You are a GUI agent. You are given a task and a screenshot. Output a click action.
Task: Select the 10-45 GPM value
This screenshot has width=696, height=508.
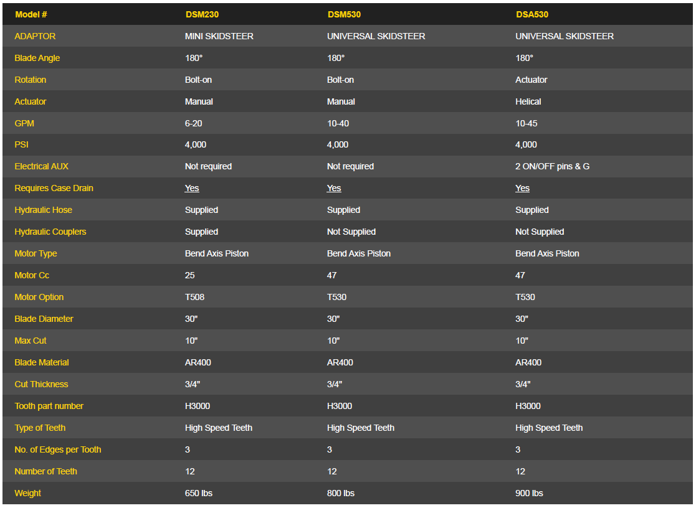(x=526, y=123)
